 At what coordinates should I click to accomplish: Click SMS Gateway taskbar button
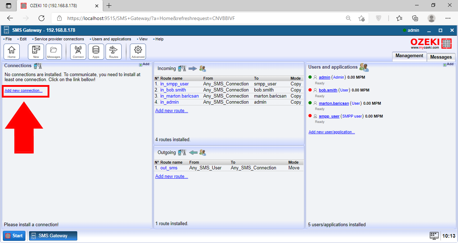53,236
